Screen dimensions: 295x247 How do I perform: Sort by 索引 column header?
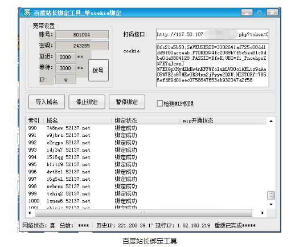[35, 120]
